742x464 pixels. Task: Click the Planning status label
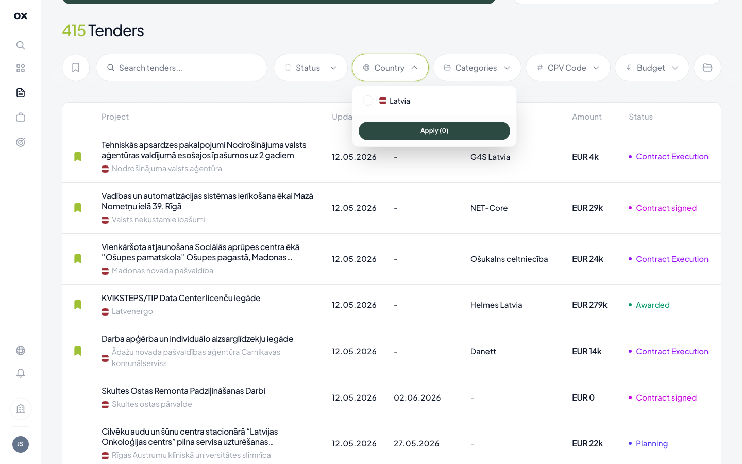click(652, 443)
